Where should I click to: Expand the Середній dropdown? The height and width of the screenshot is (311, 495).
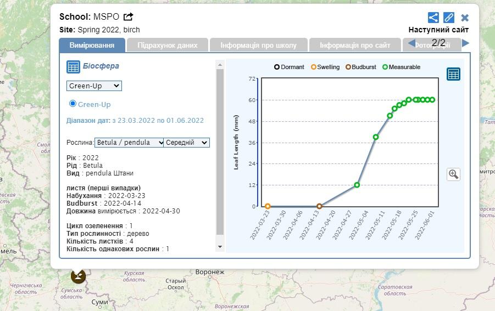186,143
